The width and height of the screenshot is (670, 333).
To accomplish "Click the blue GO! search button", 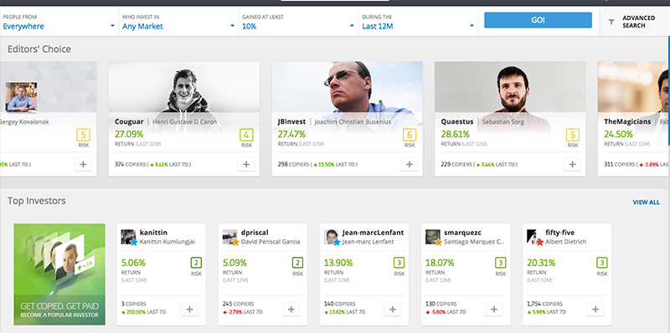I will (538, 20).
